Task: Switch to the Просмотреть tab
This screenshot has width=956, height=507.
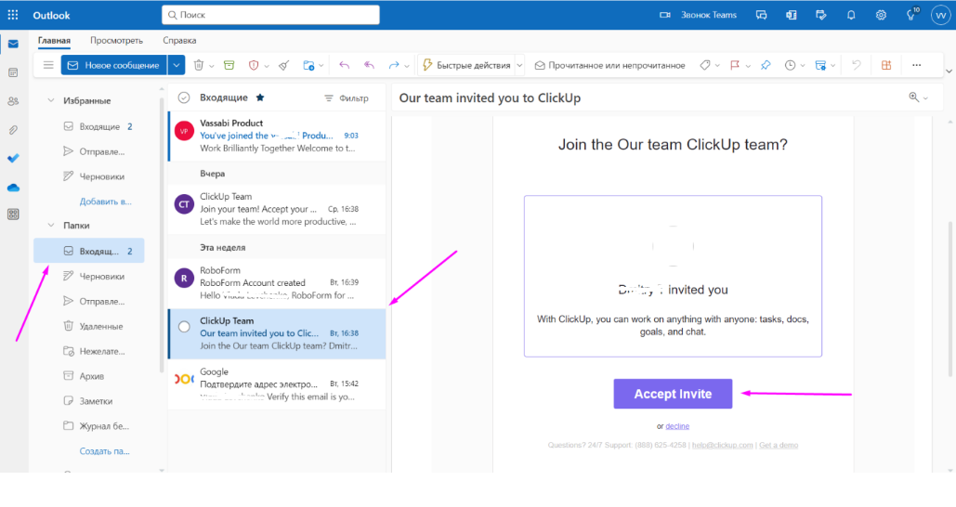Action: (x=116, y=40)
